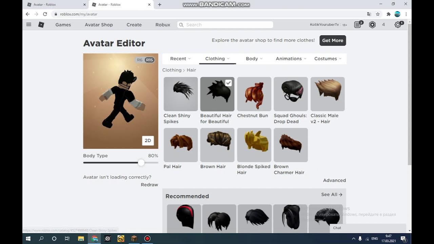
Task: Click the Get More button
Action: (x=333, y=40)
